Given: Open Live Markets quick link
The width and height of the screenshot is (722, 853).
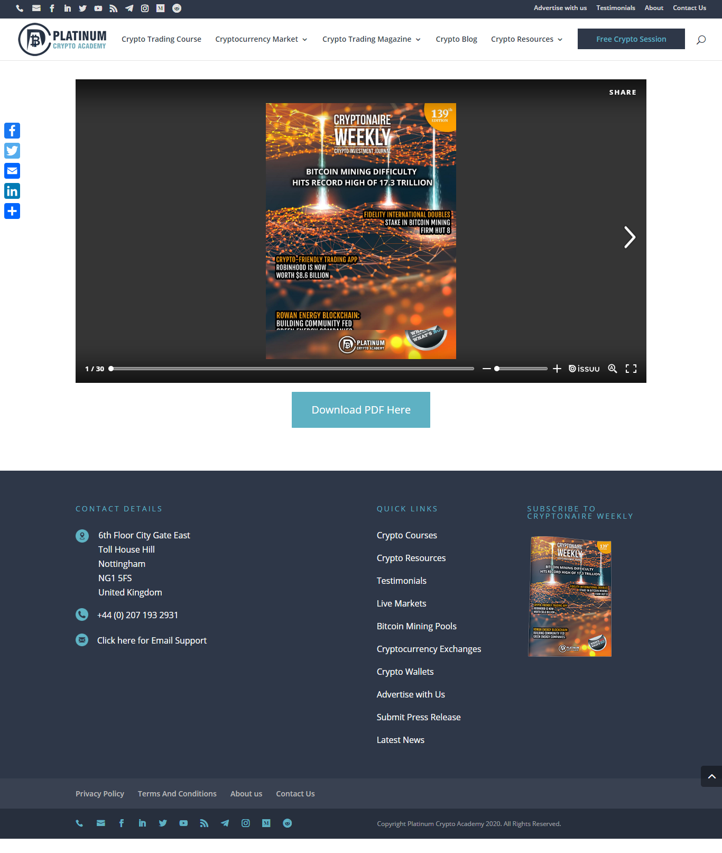Looking at the screenshot, I should 401,603.
